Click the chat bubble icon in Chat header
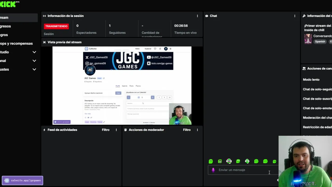The height and width of the screenshot is (187, 332). (x=207, y=16)
